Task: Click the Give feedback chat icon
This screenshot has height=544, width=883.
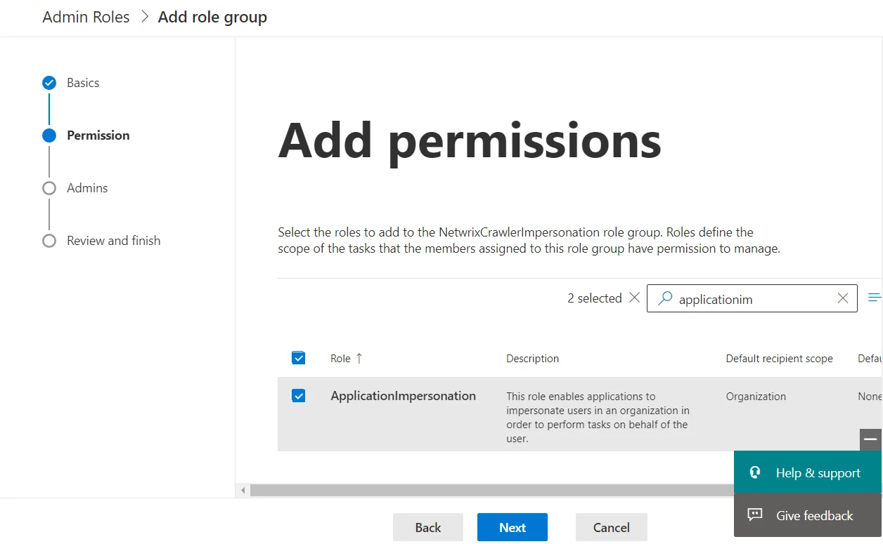Action: [x=755, y=515]
